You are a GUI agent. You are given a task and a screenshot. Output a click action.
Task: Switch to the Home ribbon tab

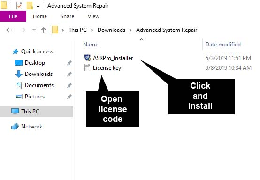click(40, 16)
